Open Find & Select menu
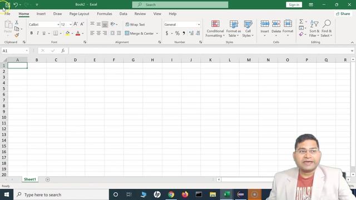356x200 pixels. click(327, 28)
